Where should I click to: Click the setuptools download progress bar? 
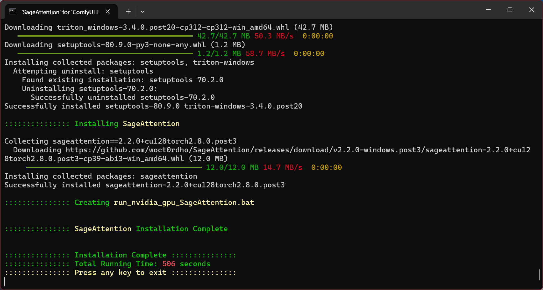pyautogui.click(x=105, y=53)
